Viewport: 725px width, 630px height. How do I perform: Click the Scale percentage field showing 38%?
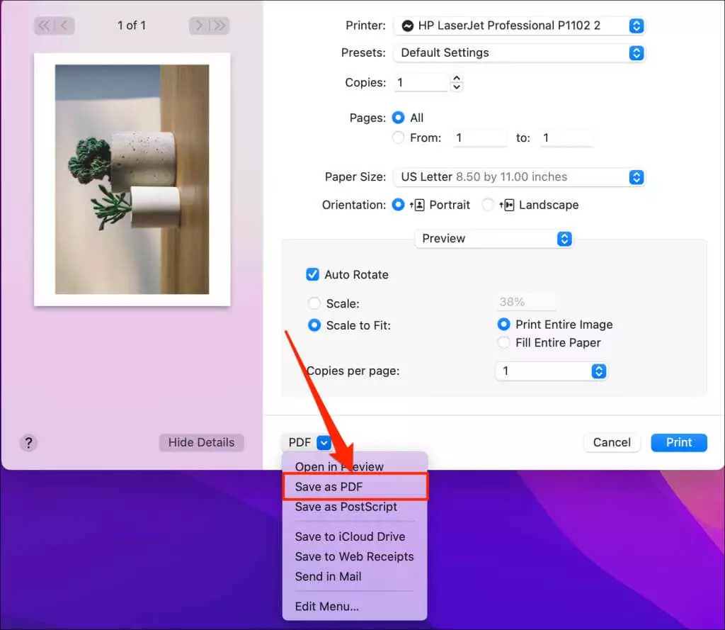click(x=526, y=303)
